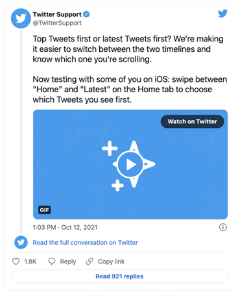Screen dimensions: 238x292
Task: Click the Twitter bird logo top right
Action: (x=222, y=14)
